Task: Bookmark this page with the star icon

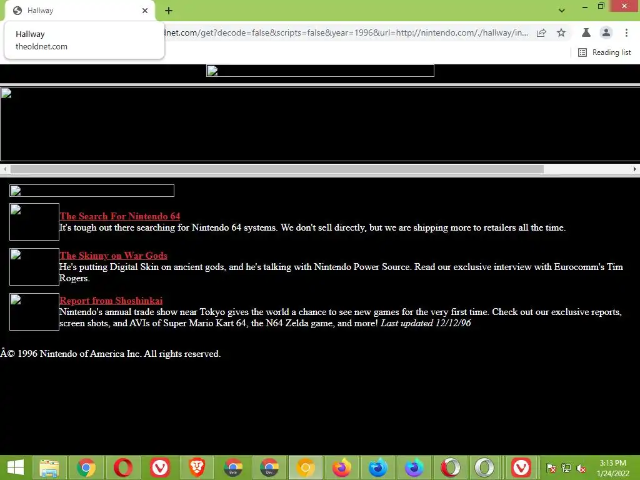Action: [561, 32]
